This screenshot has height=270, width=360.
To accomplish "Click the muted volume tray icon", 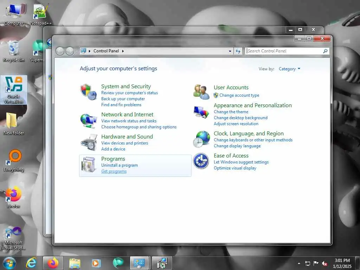I will coord(324,263).
